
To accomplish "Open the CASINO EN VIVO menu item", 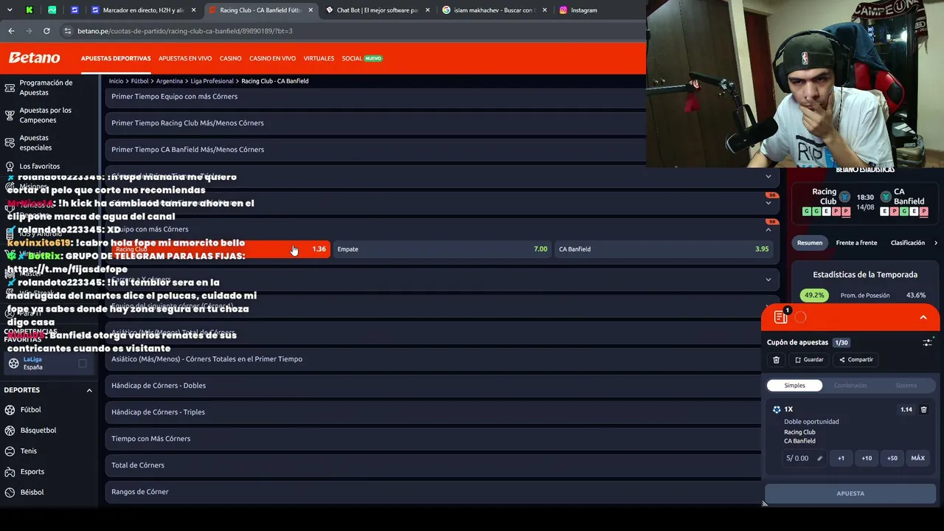I will (272, 58).
